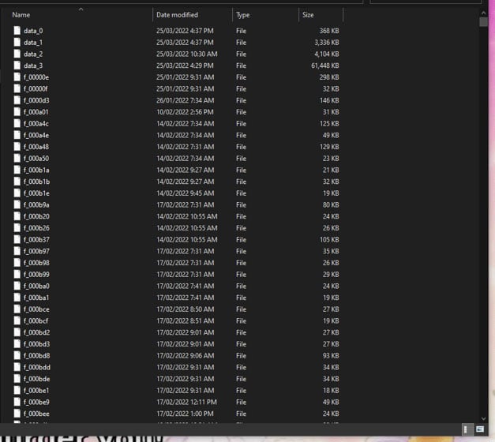This screenshot has width=495, height=442.
Task: Click the f_000b37 file icon
Action: [17, 240]
